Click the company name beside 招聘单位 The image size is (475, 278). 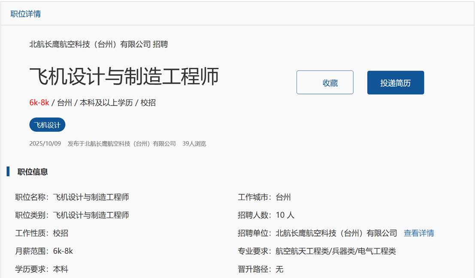(x=336, y=233)
